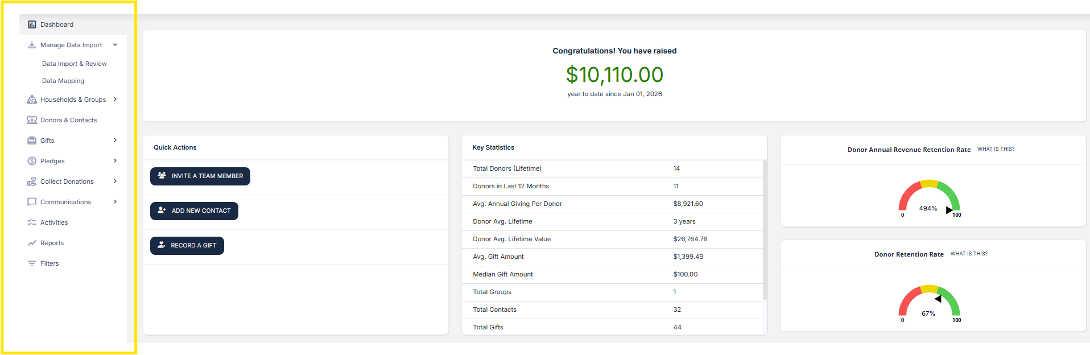This screenshot has width=1090, height=355.
Task: Click the Record a Gift button
Action: pyautogui.click(x=187, y=246)
